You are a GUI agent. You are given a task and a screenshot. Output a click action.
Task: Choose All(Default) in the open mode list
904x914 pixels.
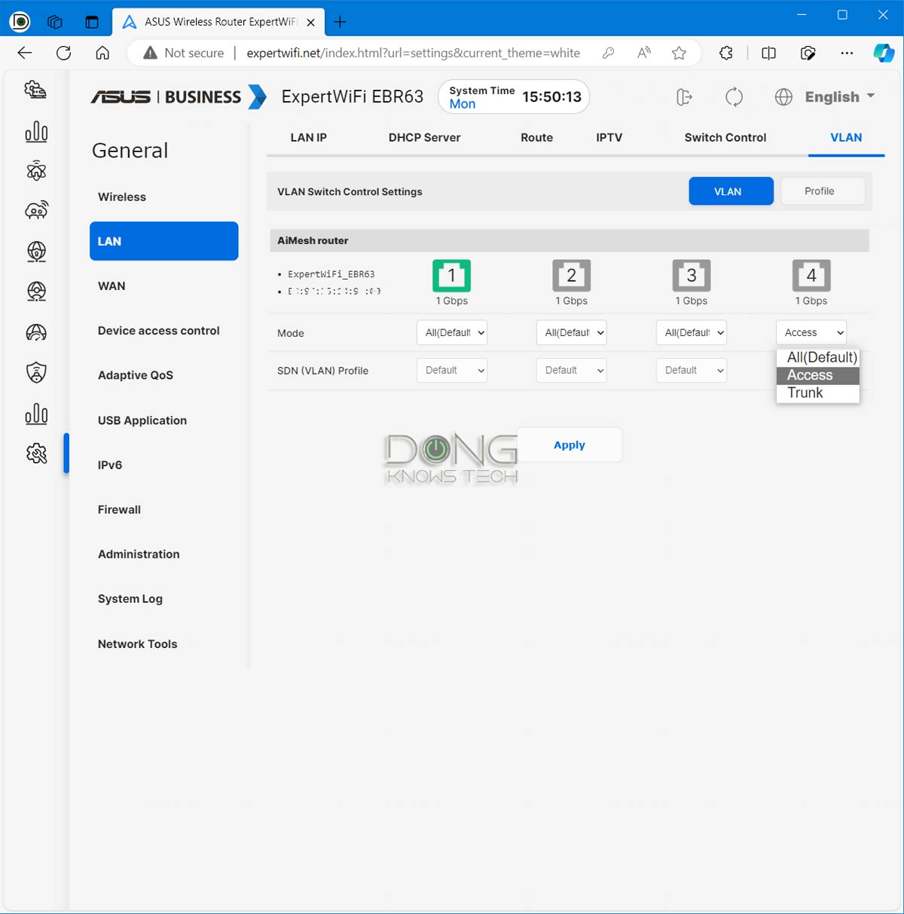point(818,357)
